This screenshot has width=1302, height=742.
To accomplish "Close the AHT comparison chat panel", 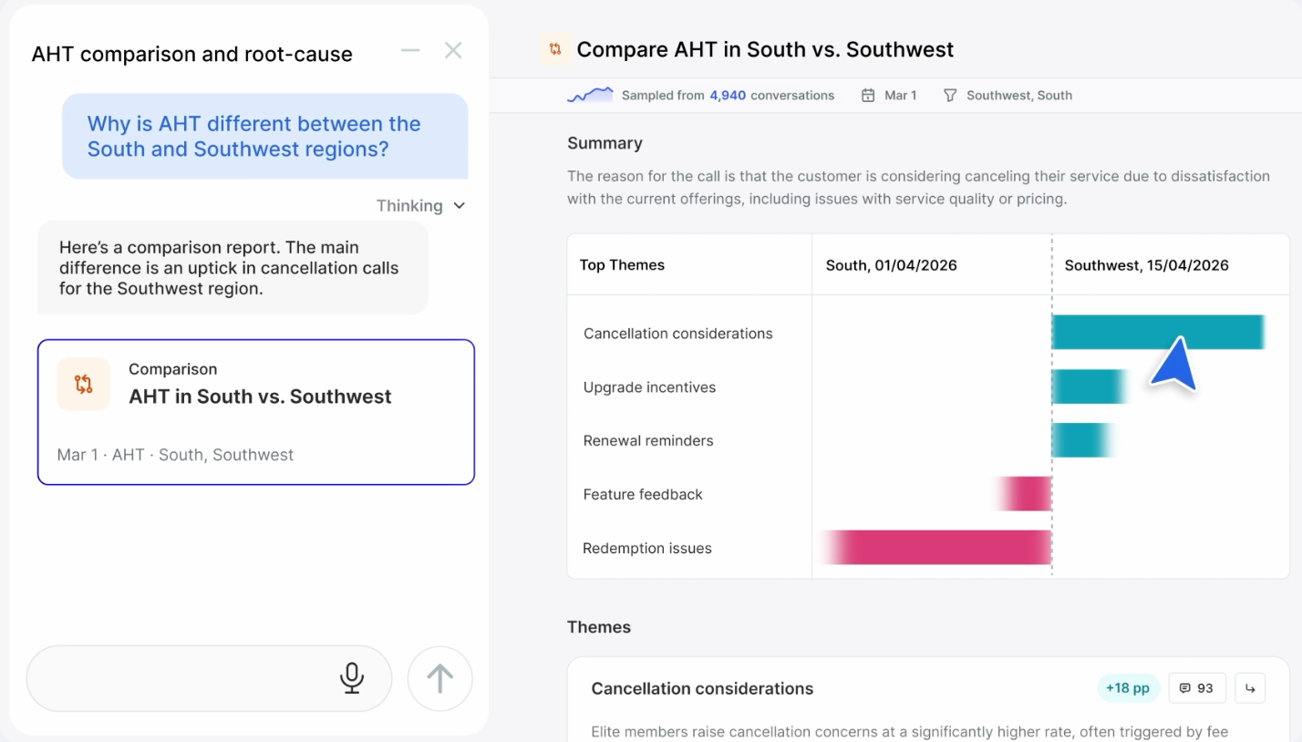I will tap(453, 51).
